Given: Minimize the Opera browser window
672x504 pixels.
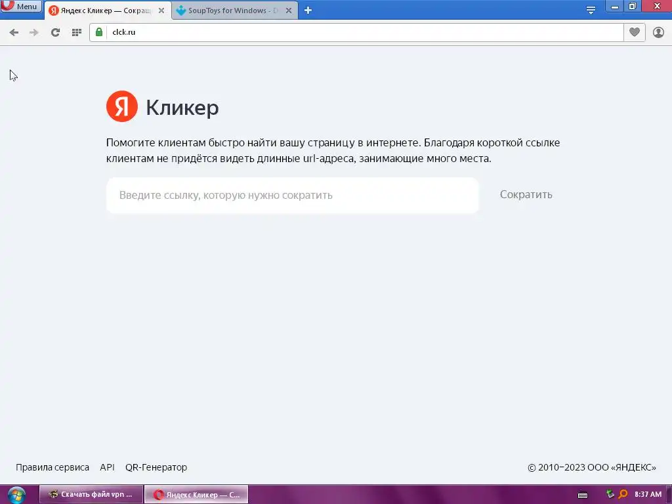Looking at the screenshot, I should tap(614, 7).
